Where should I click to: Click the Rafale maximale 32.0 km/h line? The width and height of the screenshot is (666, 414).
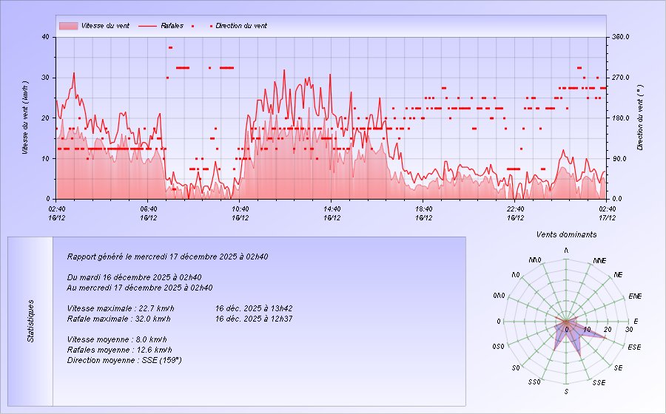click(x=119, y=319)
